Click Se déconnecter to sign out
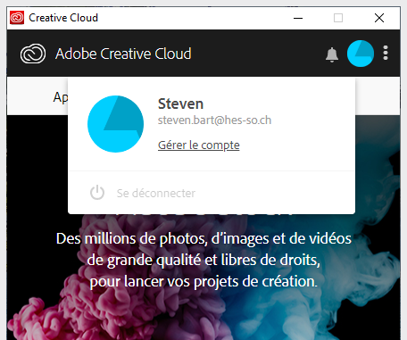The width and height of the screenshot is (407, 340). tap(156, 193)
